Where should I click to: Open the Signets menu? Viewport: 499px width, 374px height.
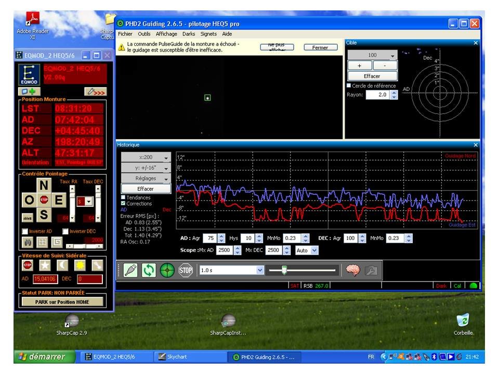[x=208, y=34]
